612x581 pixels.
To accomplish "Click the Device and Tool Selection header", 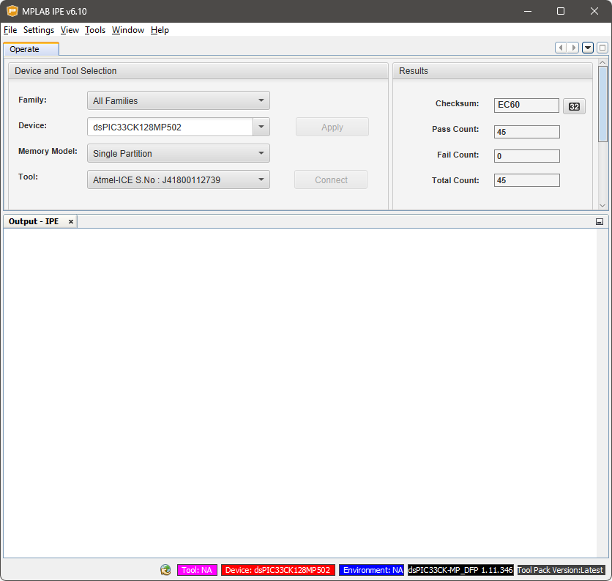I will 198,71.
